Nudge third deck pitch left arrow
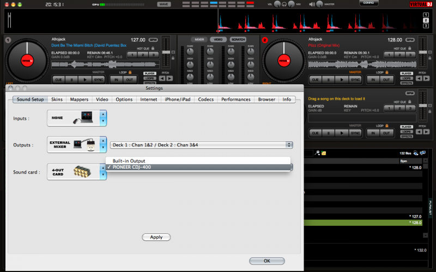This screenshot has height=272, width=436. pyautogui.click(x=419, y=132)
